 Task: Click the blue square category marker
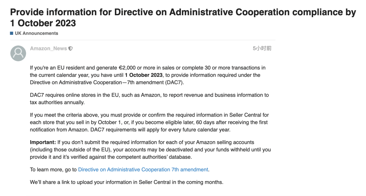point(12,33)
